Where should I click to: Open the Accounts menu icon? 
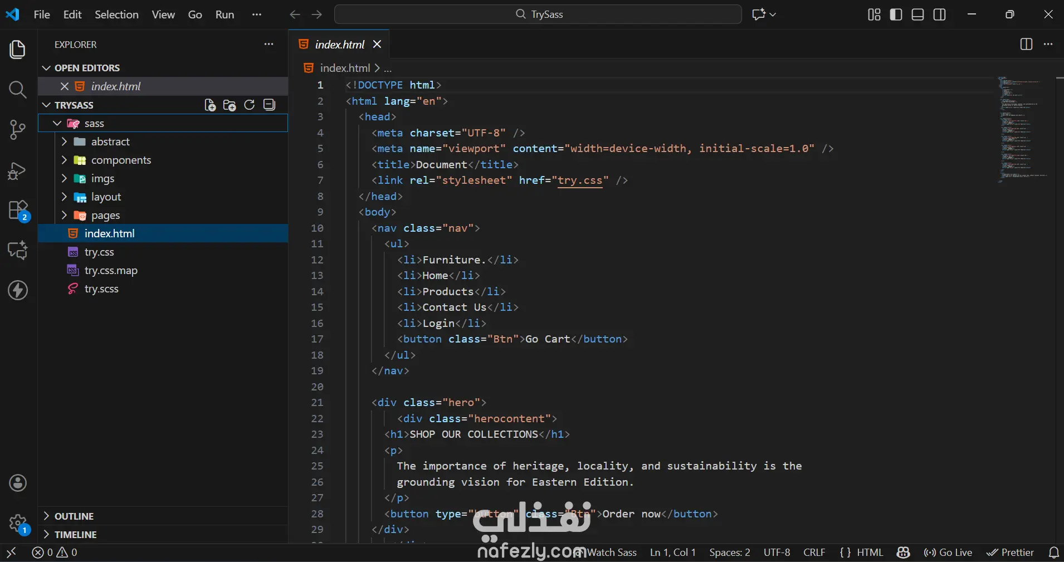(18, 483)
